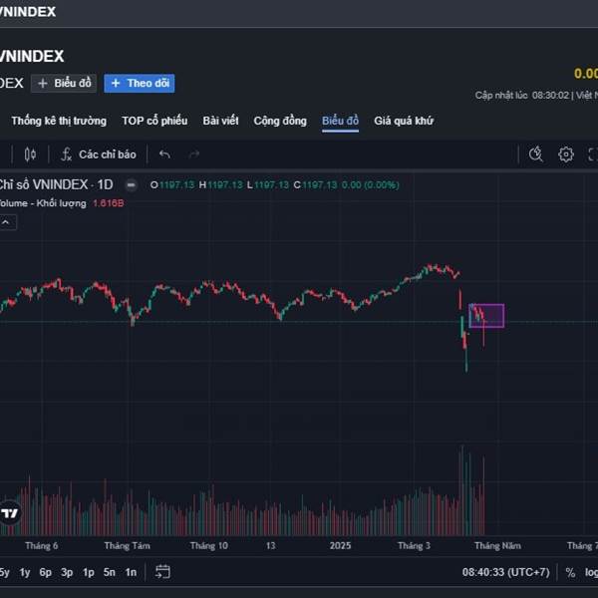This screenshot has width=598, height=598.
Task: Open the Bài viết tab
Action: (x=220, y=121)
